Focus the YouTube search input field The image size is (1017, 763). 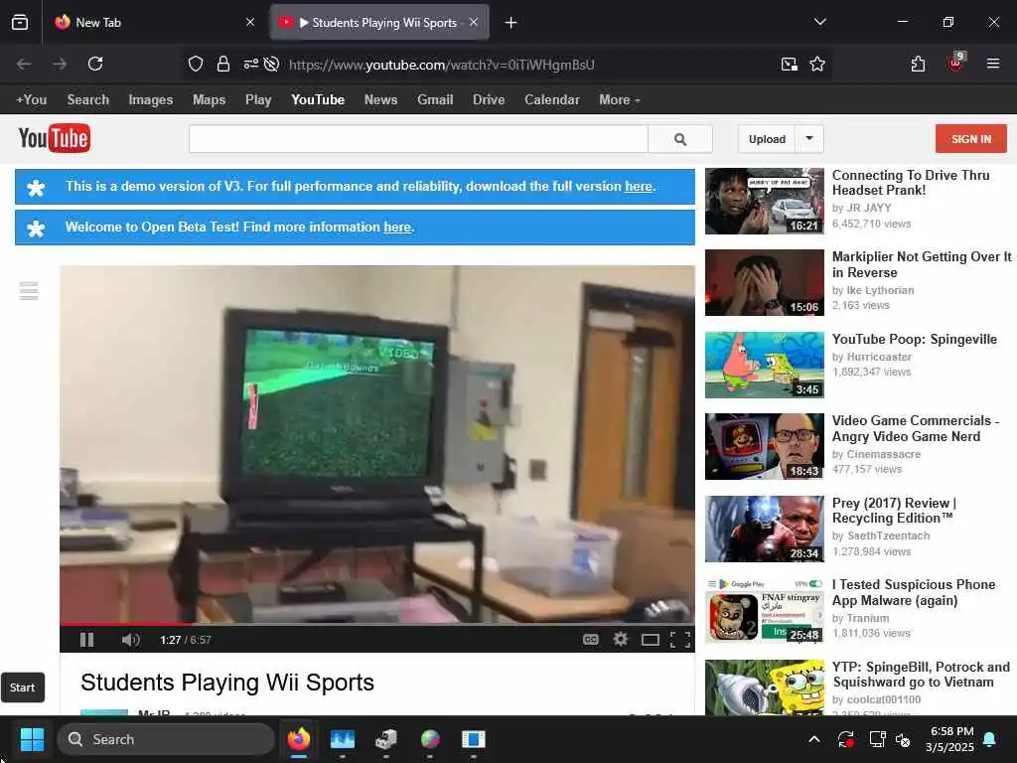tap(418, 139)
